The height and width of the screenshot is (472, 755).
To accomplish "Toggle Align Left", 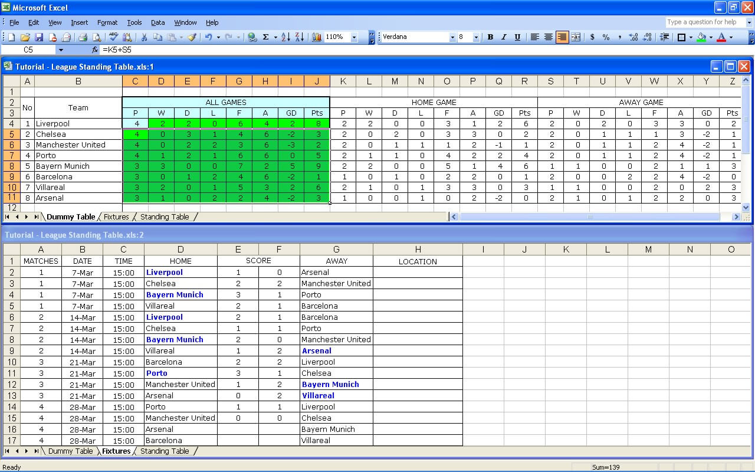I will coord(534,37).
